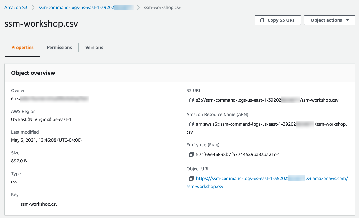Click the S3 URI field label
The width and height of the screenshot is (359, 218).
pyautogui.click(x=193, y=90)
